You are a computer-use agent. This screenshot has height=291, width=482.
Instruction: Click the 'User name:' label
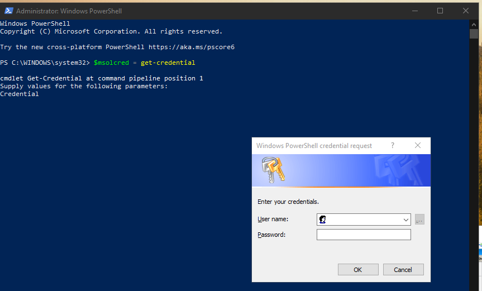(273, 219)
